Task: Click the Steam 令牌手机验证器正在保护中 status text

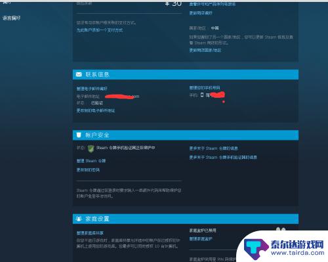Action: point(126,148)
